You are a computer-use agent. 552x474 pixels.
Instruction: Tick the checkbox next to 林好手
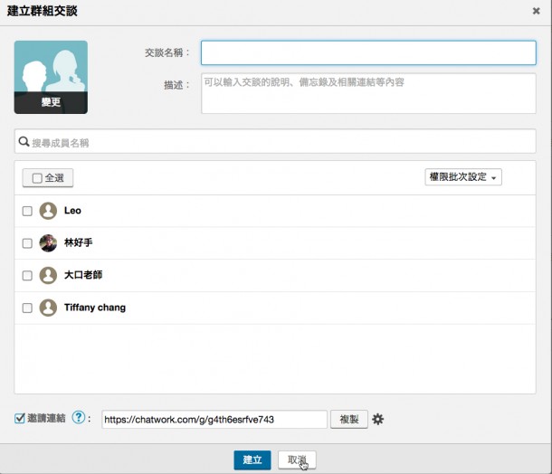27,243
